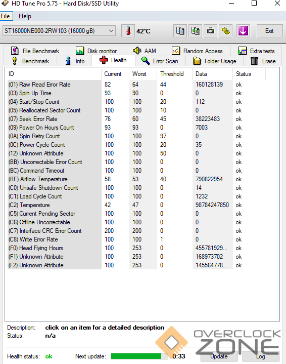The height and width of the screenshot is (364, 286).
Task: Save screenshot using the camera icon
Action: pos(210,31)
